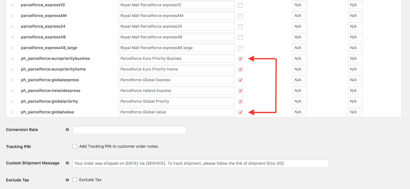Open help tooltip icon for Conversion Rate
410x189 pixels.
(67, 129)
